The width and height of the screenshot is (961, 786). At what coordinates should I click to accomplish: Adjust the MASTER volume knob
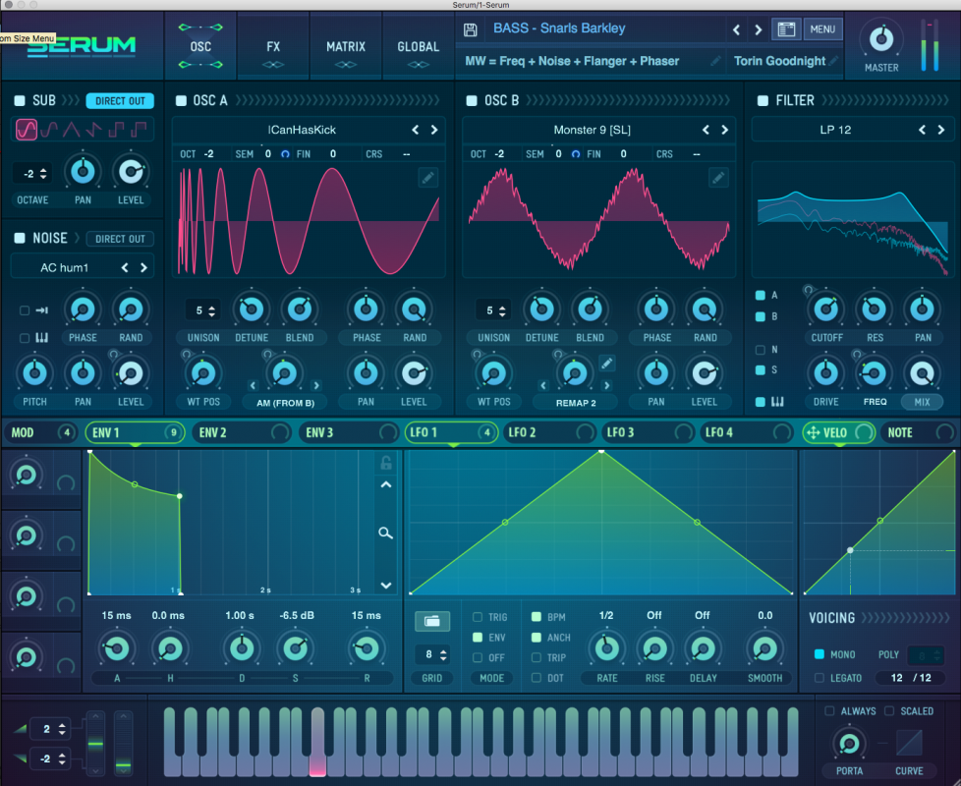point(881,38)
